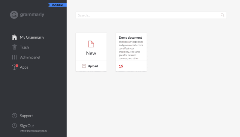Open the Trash section
Viewport: 240px width, 137px height.
point(24,47)
